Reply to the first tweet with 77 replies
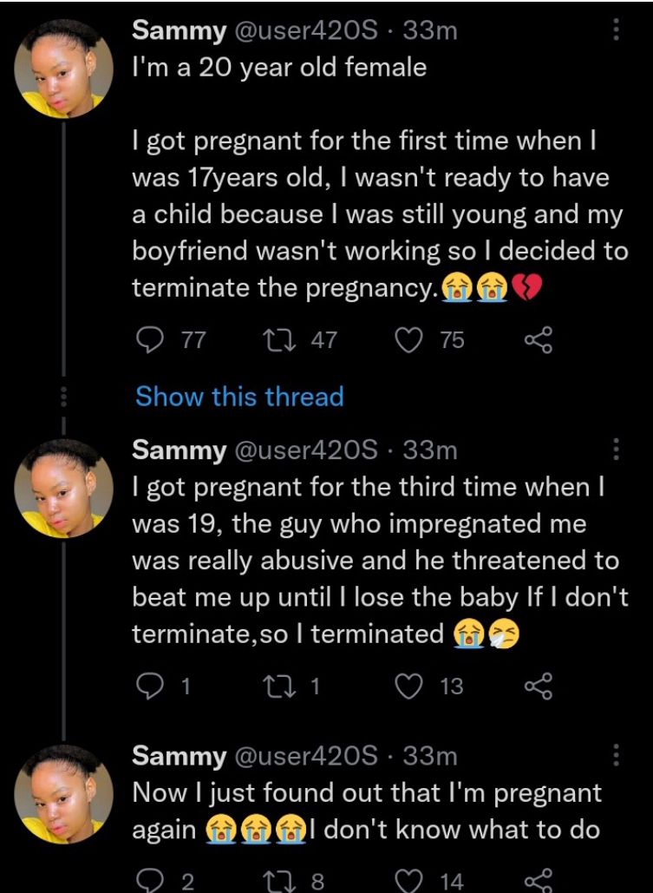The width and height of the screenshot is (653, 893). (x=150, y=340)
